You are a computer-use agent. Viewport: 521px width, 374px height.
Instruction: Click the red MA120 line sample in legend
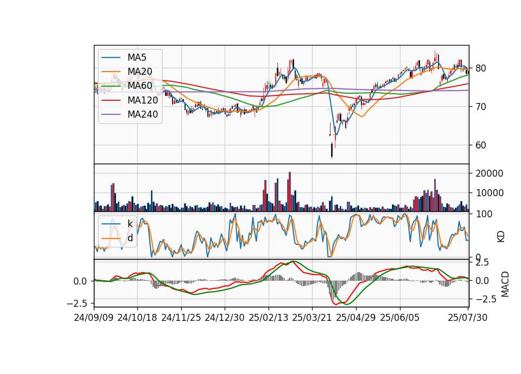point(111,100)
